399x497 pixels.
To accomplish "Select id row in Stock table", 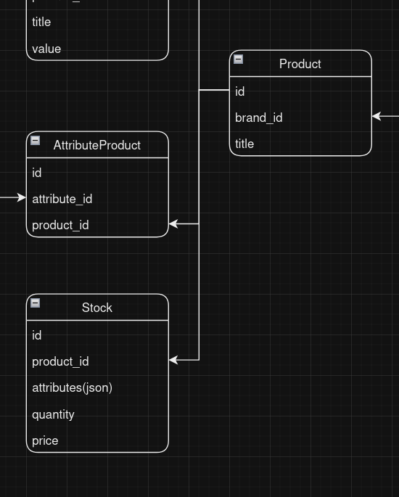I will [97, 335].
